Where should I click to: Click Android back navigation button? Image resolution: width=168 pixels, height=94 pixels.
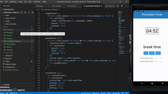tap(142, 84)
